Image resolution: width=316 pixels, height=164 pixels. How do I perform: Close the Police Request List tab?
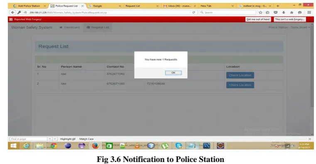pyautogui.click(x=83, y=6)
